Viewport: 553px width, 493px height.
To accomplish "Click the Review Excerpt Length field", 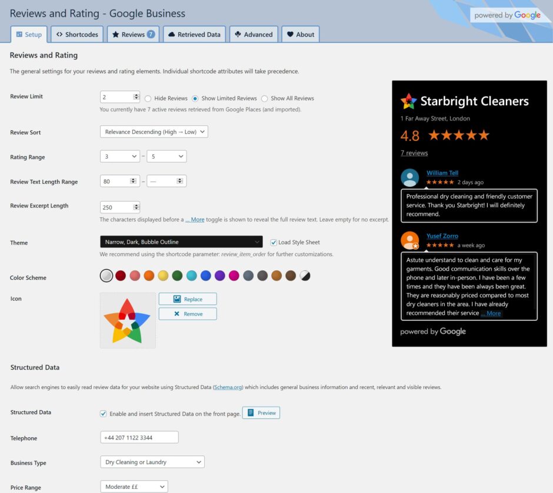I will tap(120, 207).
